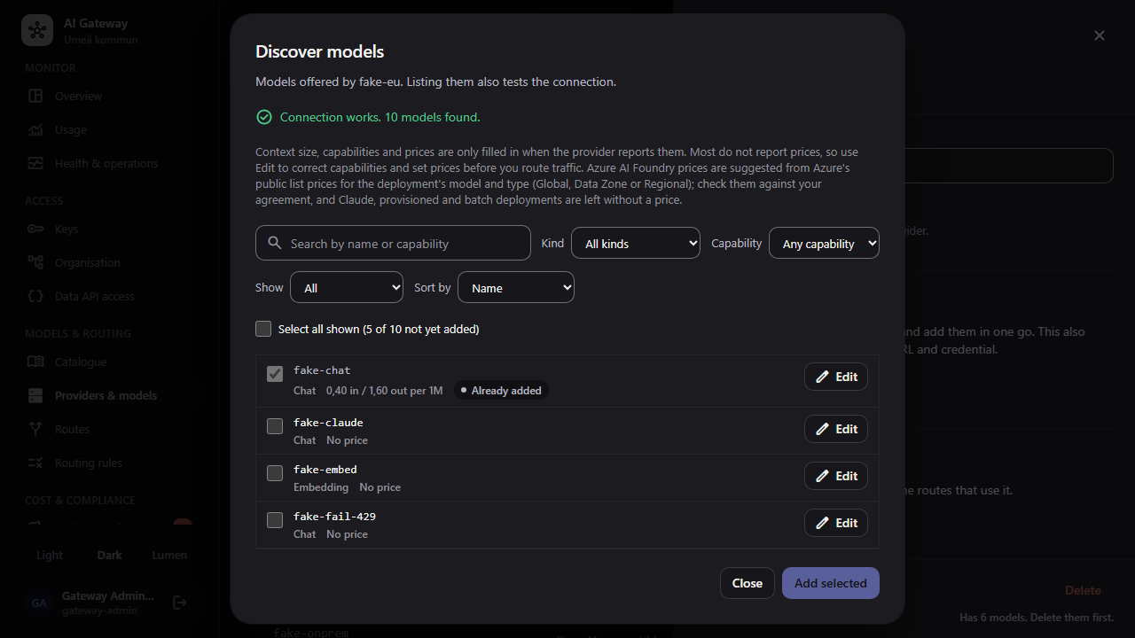Viewport: 1135px width, 638px height.
Task: Click the AI Gateway logo icon
Action: click(37, 30)
